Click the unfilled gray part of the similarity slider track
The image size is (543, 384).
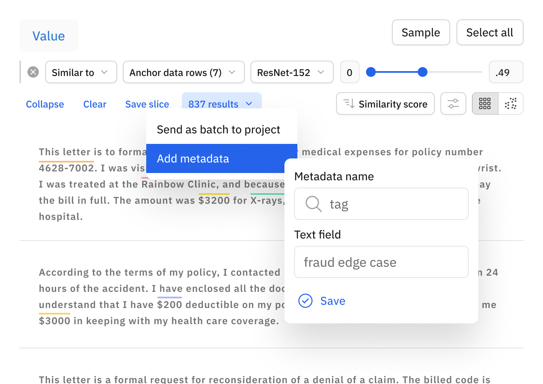click(455, 72)
